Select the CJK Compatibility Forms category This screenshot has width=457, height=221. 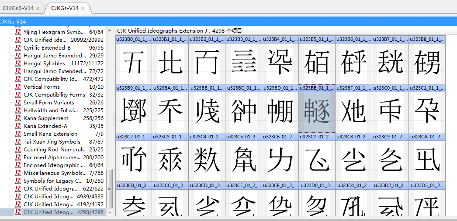point(54,95)
